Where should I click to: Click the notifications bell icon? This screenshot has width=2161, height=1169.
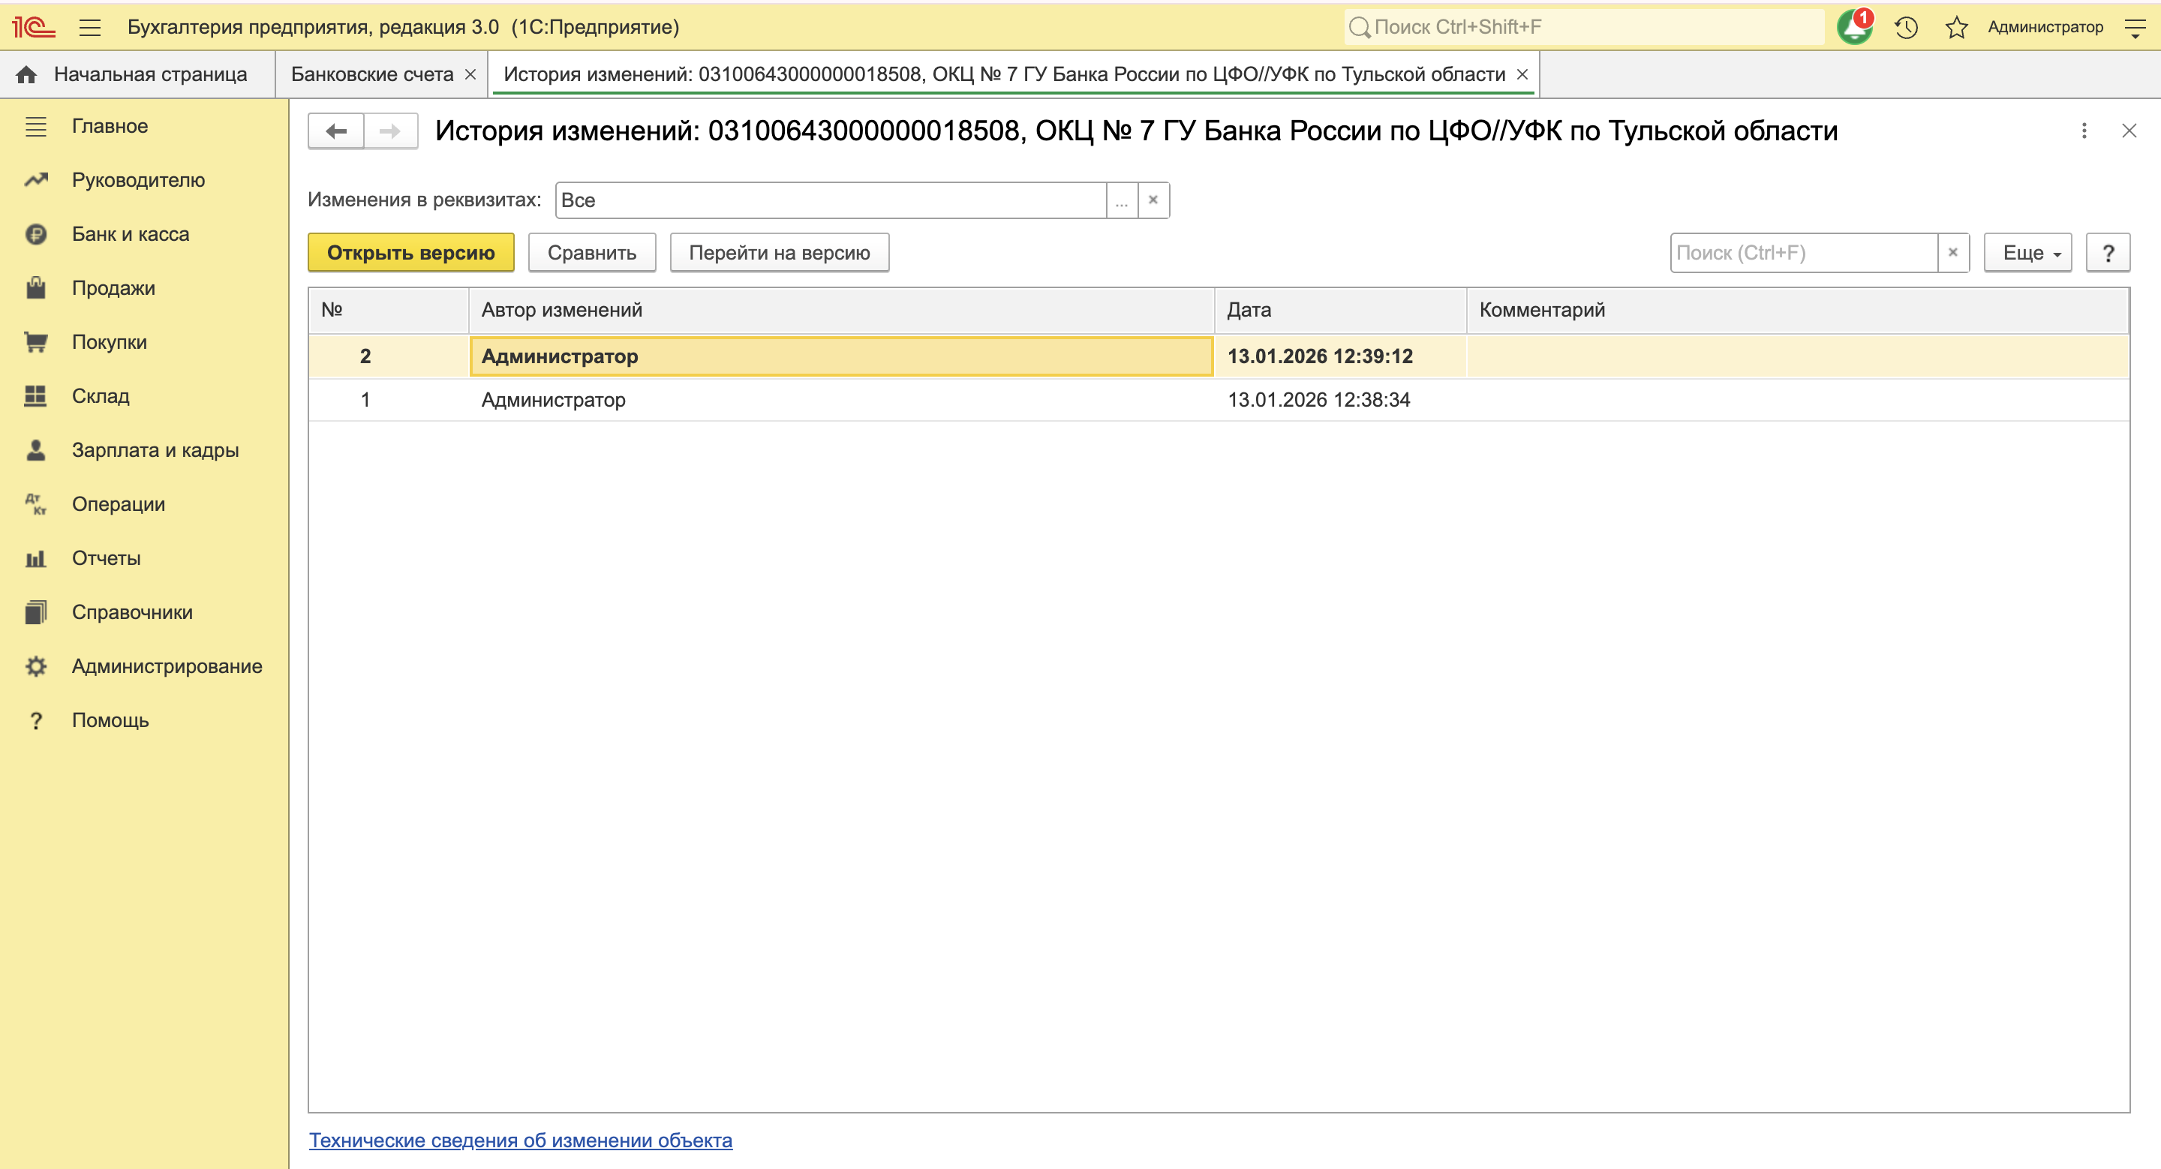[1854, 28]
